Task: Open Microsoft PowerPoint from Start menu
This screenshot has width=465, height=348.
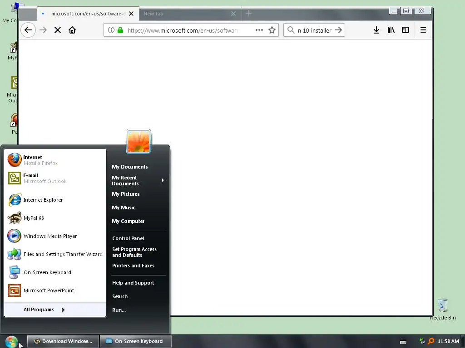Action: (x=55, y=290)
